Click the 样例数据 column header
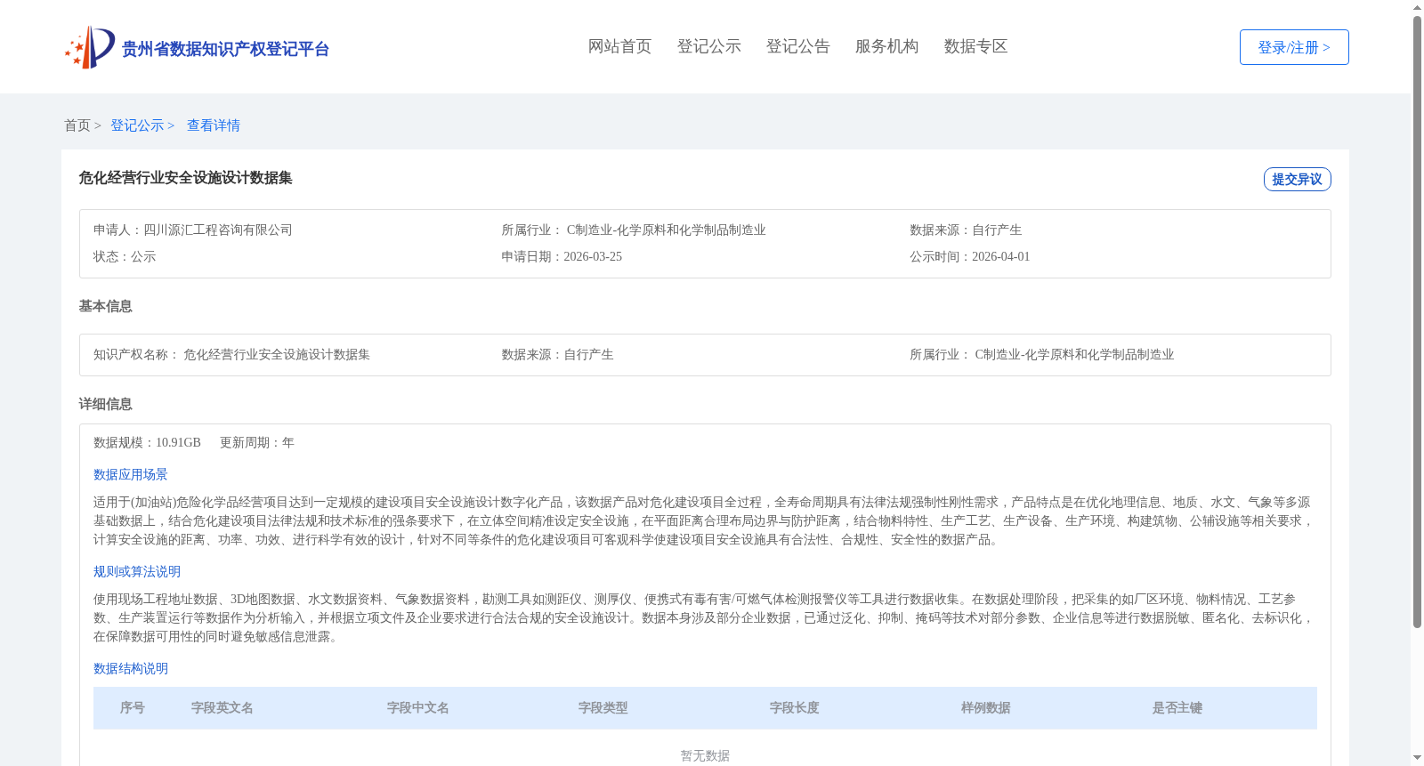 point(986,708)
